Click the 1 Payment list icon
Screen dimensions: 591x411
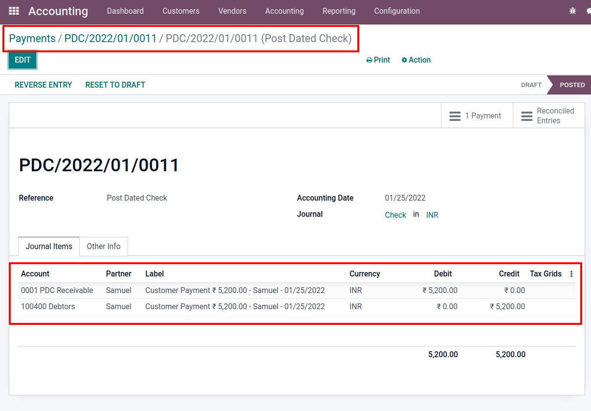[455, 116]
